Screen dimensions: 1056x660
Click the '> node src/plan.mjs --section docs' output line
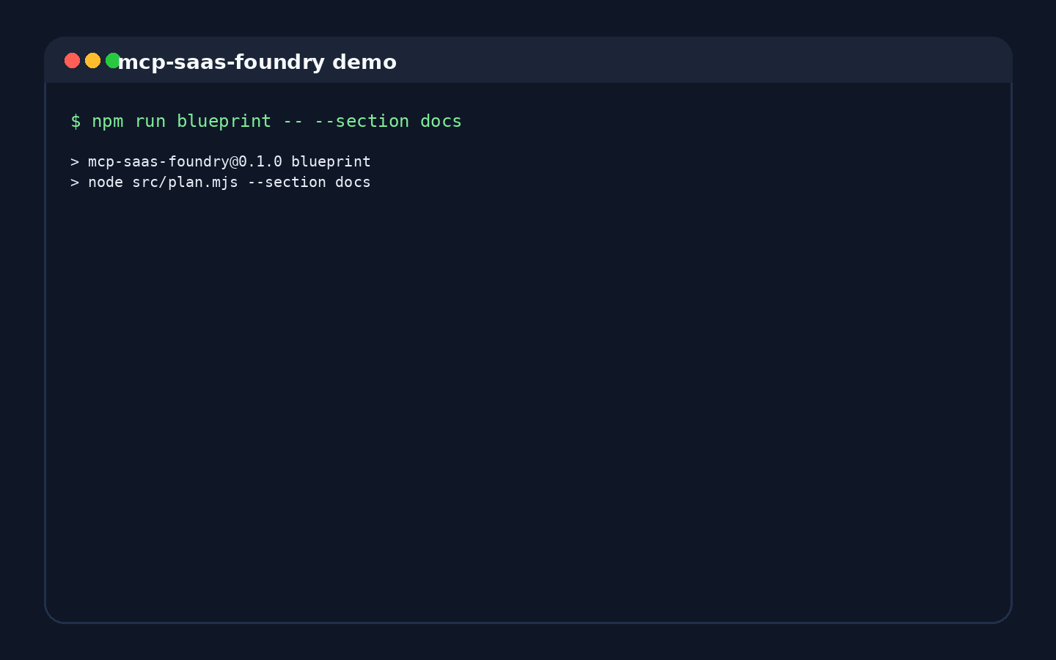[x=221, y=182]
